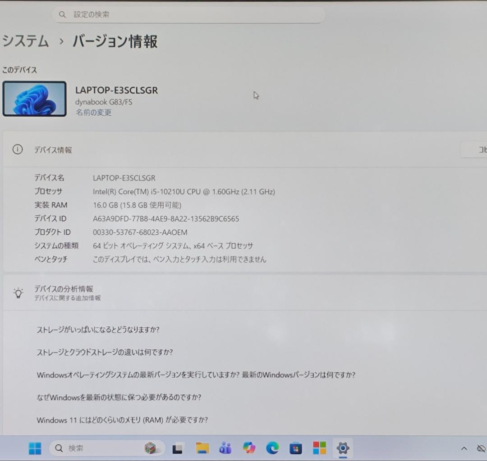Open Microsoft Store from the taskbar
Viewport: 487px width, 461px height.
coord(295,448)
